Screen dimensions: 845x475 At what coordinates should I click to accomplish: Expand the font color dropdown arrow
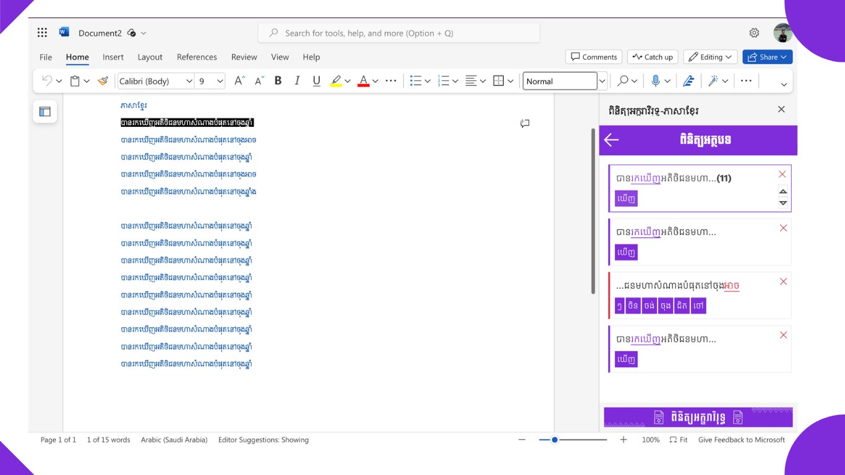[375, 81]
